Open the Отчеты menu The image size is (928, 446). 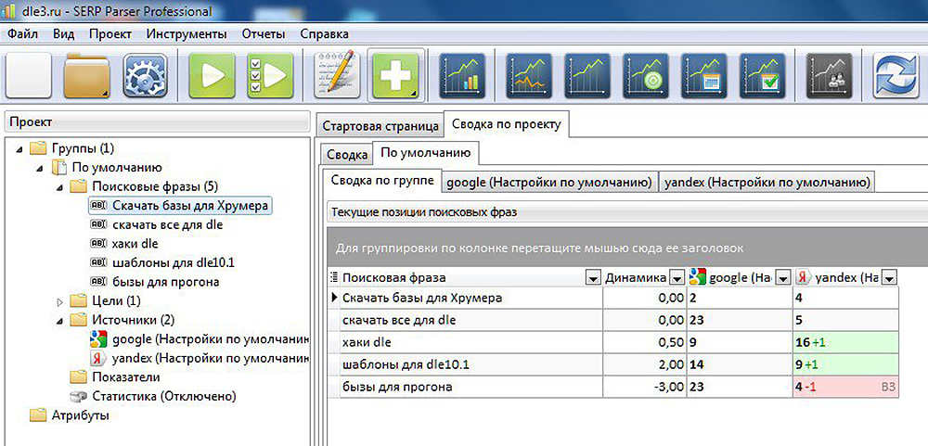click(x=264, y=33)
